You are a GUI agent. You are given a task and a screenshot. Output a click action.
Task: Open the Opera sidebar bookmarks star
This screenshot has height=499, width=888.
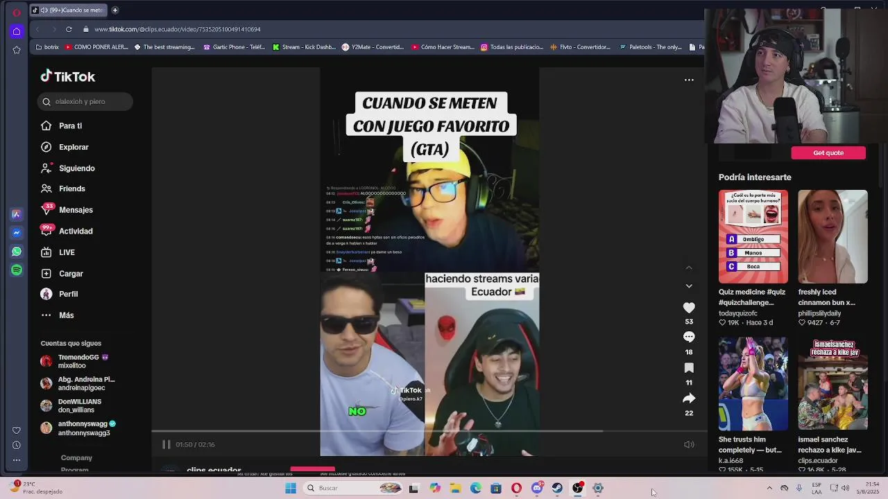coord(17,50)
